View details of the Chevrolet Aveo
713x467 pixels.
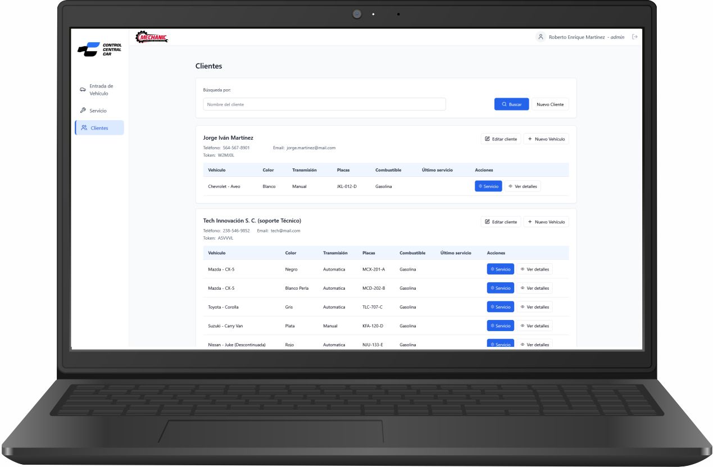523,186
